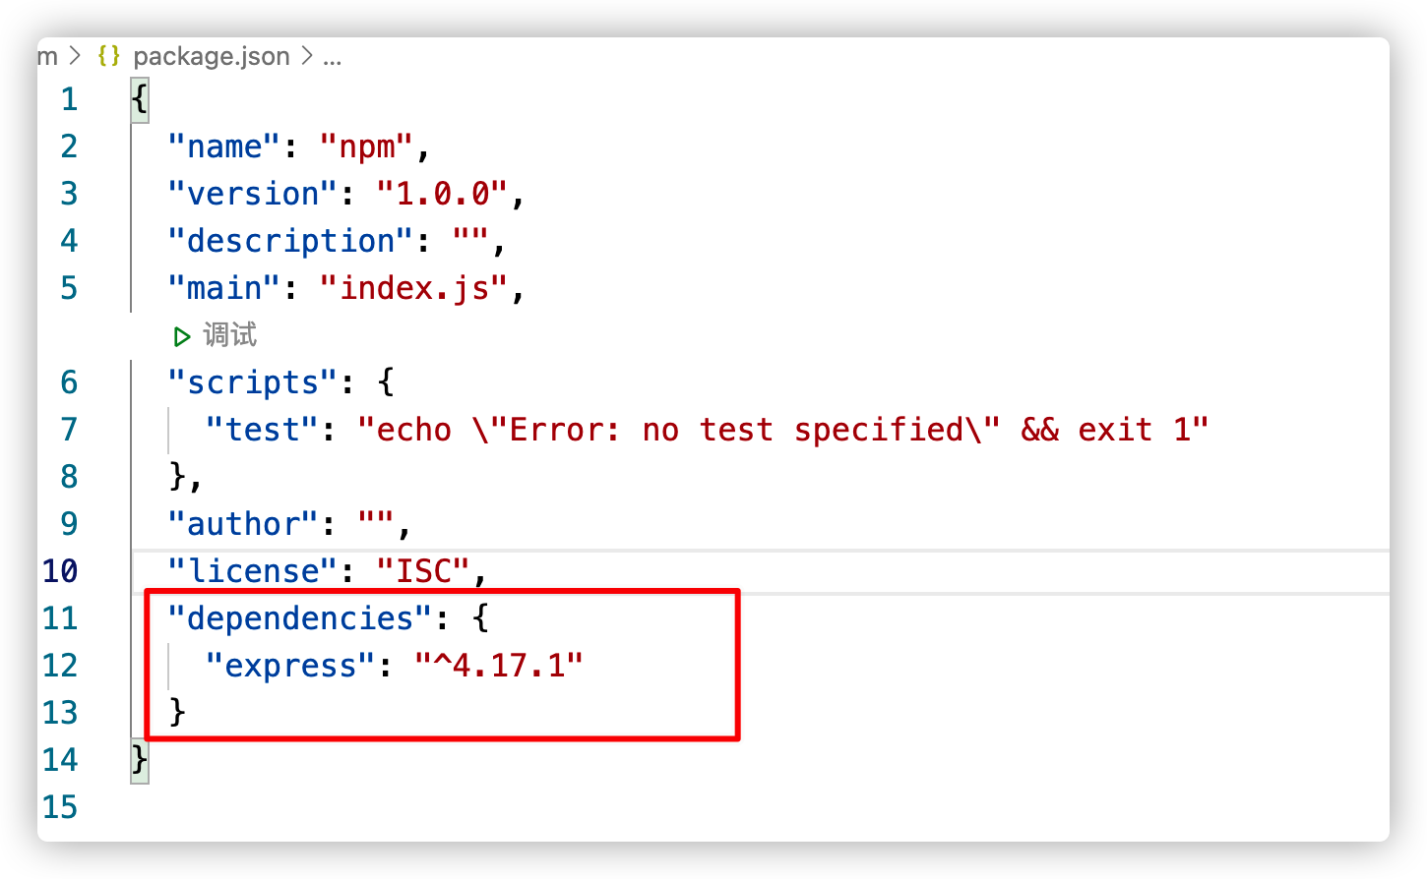This screenshot has width=1427, height=879.
Task: Click the "ISC" license value
Action: [423, 571]
